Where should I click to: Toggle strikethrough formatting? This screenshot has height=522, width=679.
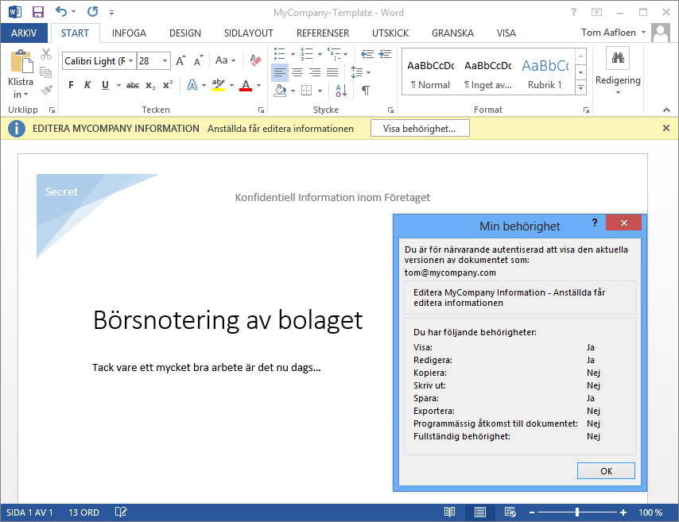point(132,85)
